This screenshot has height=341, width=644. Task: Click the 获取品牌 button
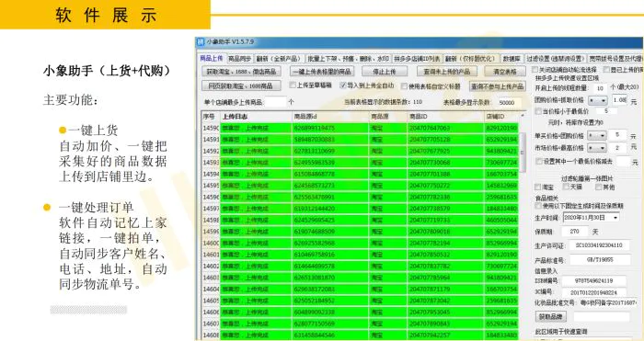pos(550,316)
